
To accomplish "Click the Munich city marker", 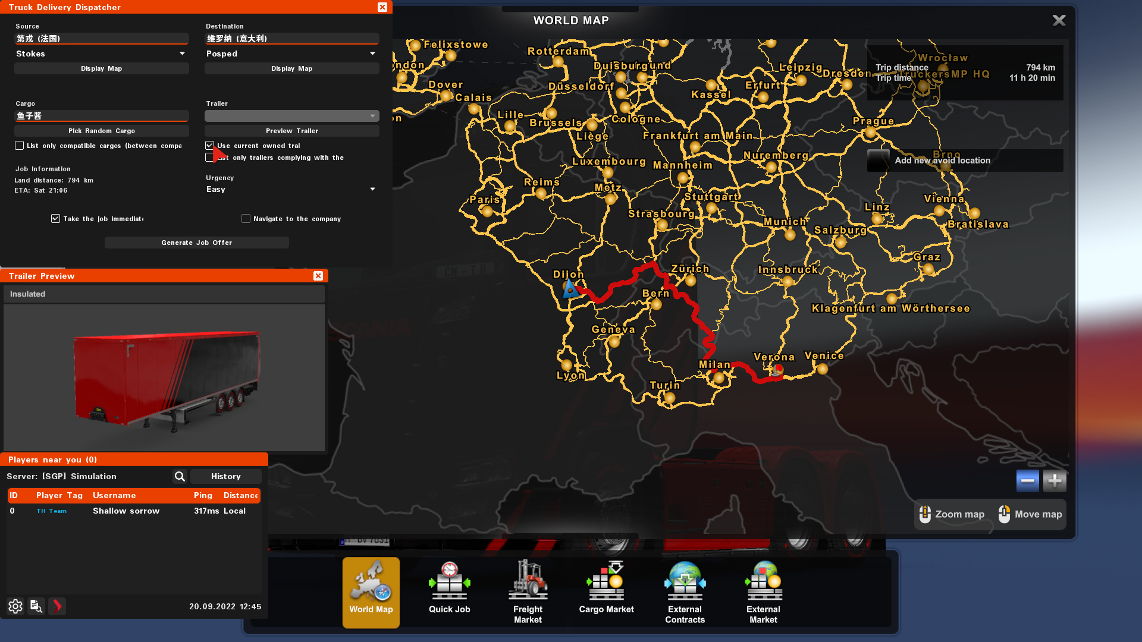I will coord(790,235).
